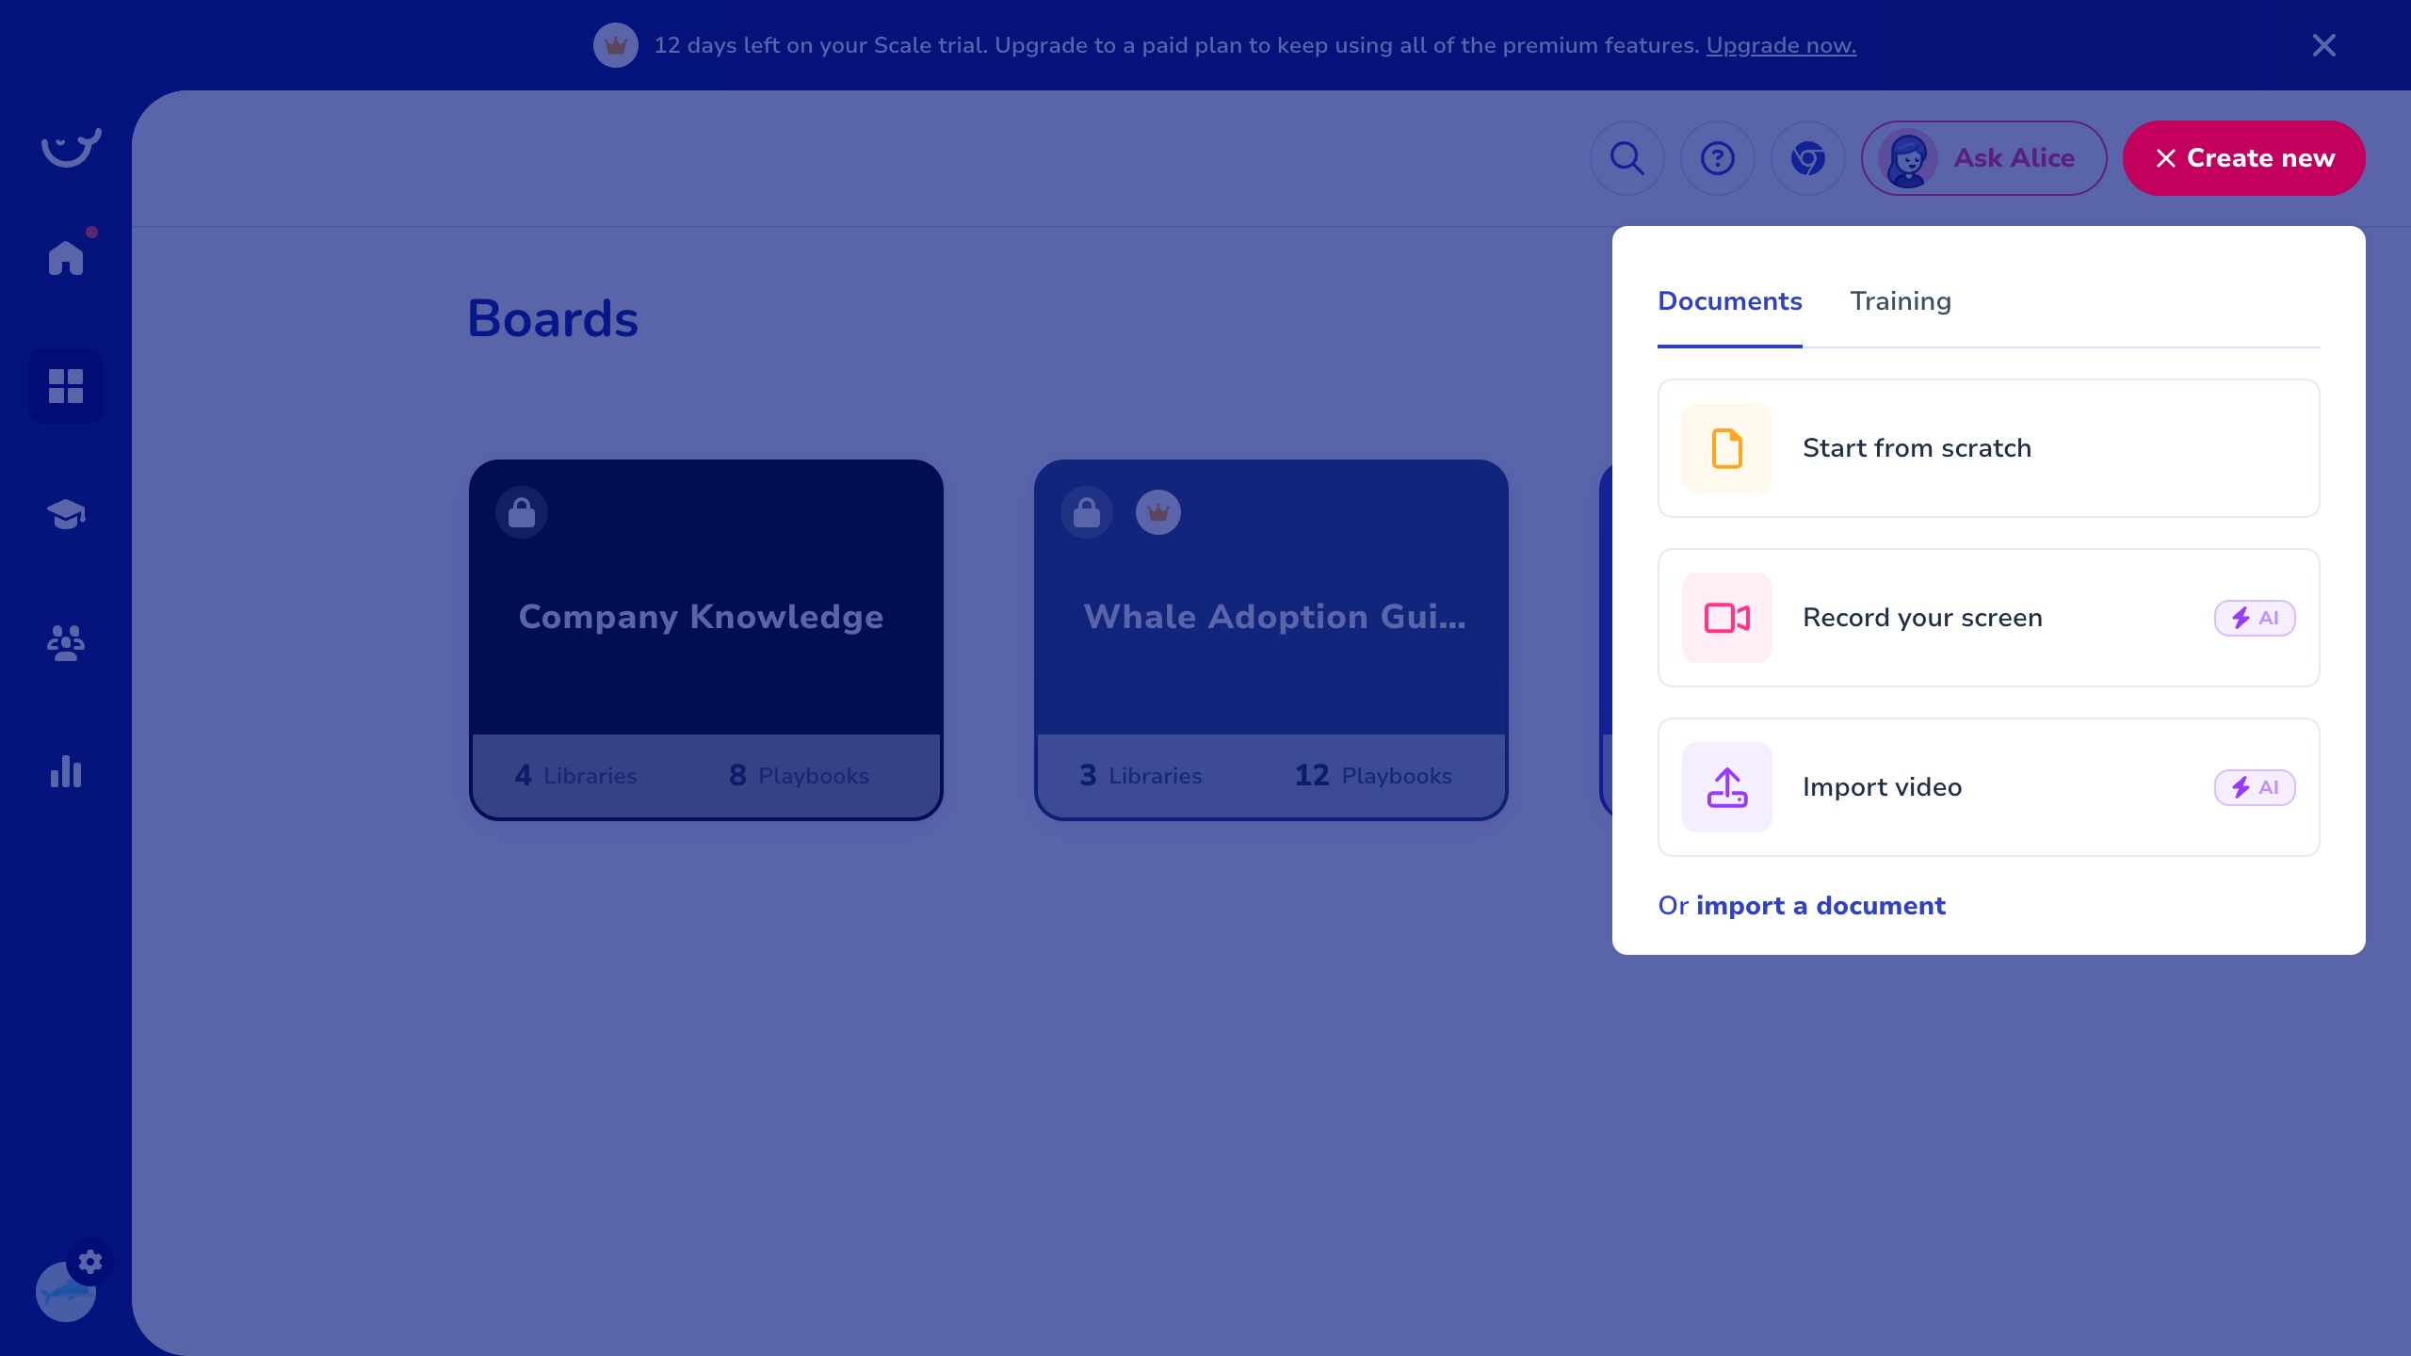The width and height of the screenshot is (2411, 1356).
Task: Open the Boards grid icon in sidebar
Action: 66,386
